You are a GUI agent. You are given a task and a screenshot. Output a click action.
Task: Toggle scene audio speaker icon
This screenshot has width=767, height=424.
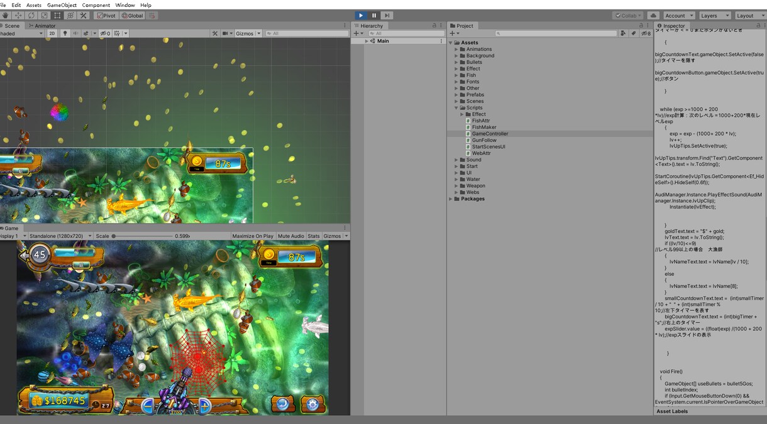(x=75, y=33)
